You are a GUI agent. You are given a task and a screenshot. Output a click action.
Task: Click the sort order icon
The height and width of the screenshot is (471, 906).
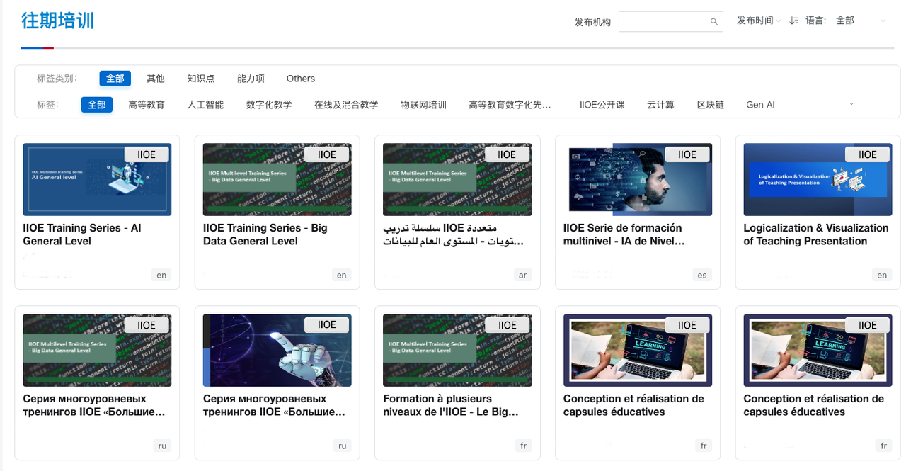793,21
